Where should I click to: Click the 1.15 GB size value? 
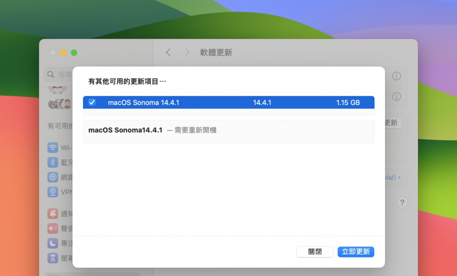[348, 103]
